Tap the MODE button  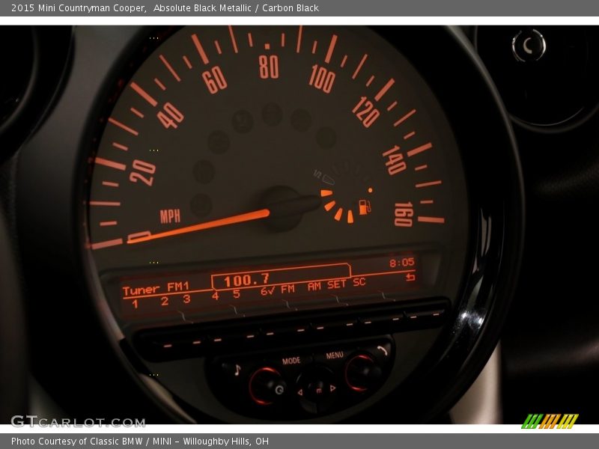pos(291,361)
